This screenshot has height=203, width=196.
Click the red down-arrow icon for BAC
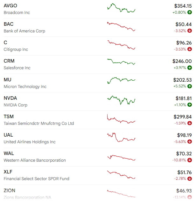(190, 31)
